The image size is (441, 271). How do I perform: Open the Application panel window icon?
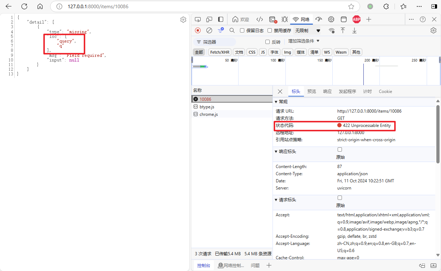343,19
